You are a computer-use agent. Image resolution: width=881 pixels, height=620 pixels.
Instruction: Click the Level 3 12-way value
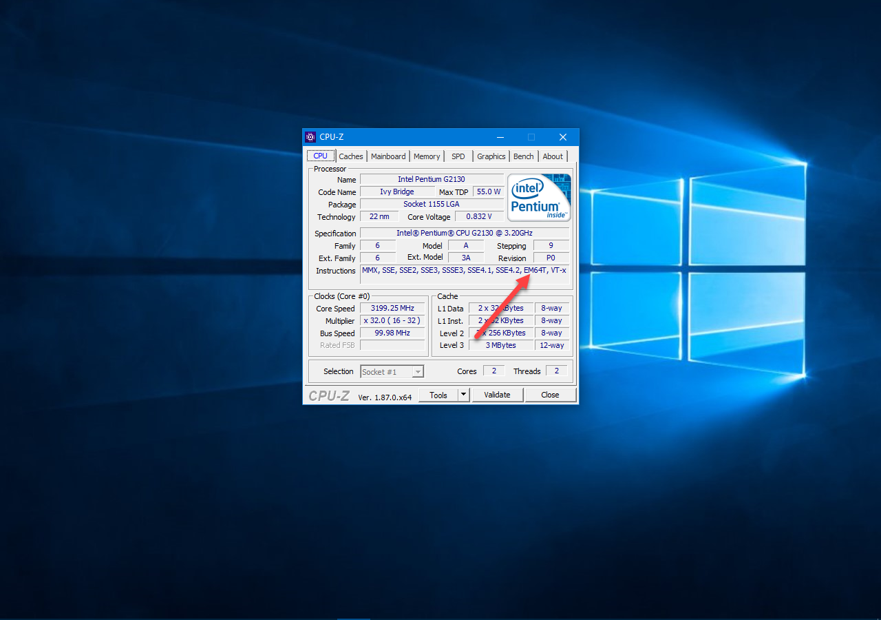[x=552, y=345]
